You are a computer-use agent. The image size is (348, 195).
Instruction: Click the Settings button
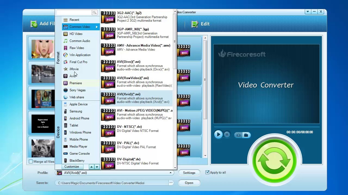pos(189,173)
